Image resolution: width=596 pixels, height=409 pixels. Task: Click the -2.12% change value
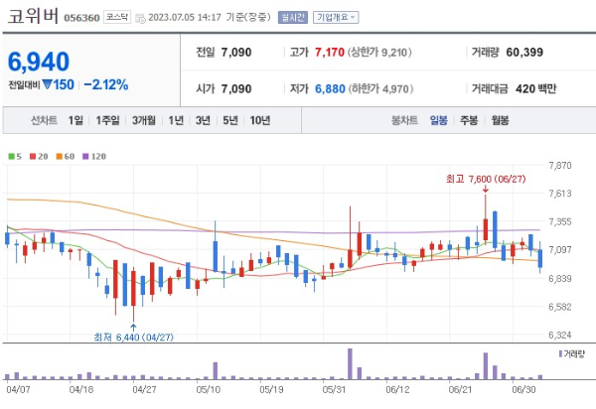click(x=106, y=84)
